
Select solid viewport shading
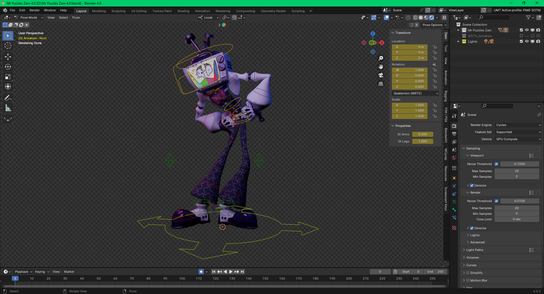pos(421,17)
